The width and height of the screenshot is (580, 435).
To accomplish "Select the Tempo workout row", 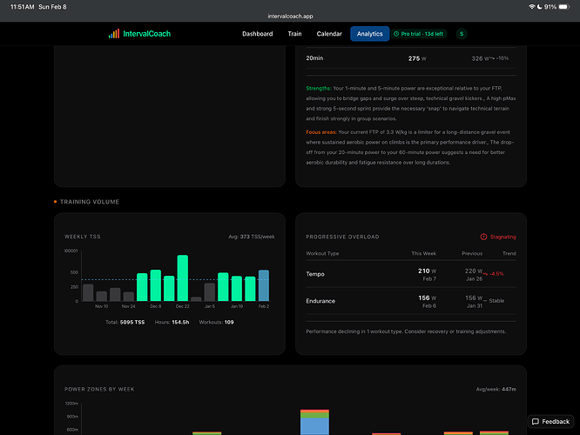I will coord(411,273).
